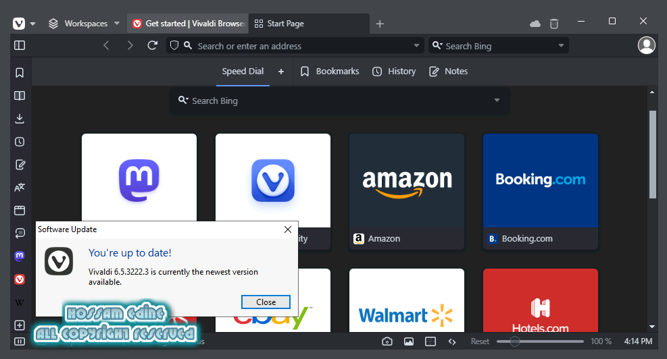Switch to the Get started Vivaldi Browser tab
The height and width of the screenshot is (359, 667).
188,24
